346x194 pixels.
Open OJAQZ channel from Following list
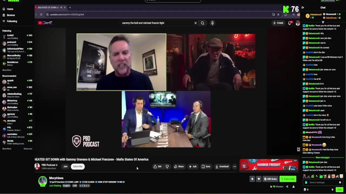tap(17, 37)
